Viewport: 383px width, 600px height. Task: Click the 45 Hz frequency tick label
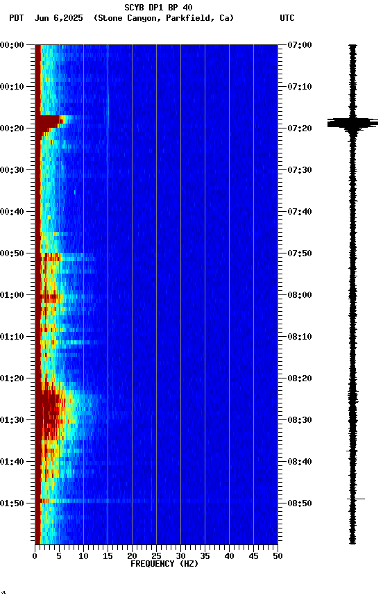pos(253,556)
